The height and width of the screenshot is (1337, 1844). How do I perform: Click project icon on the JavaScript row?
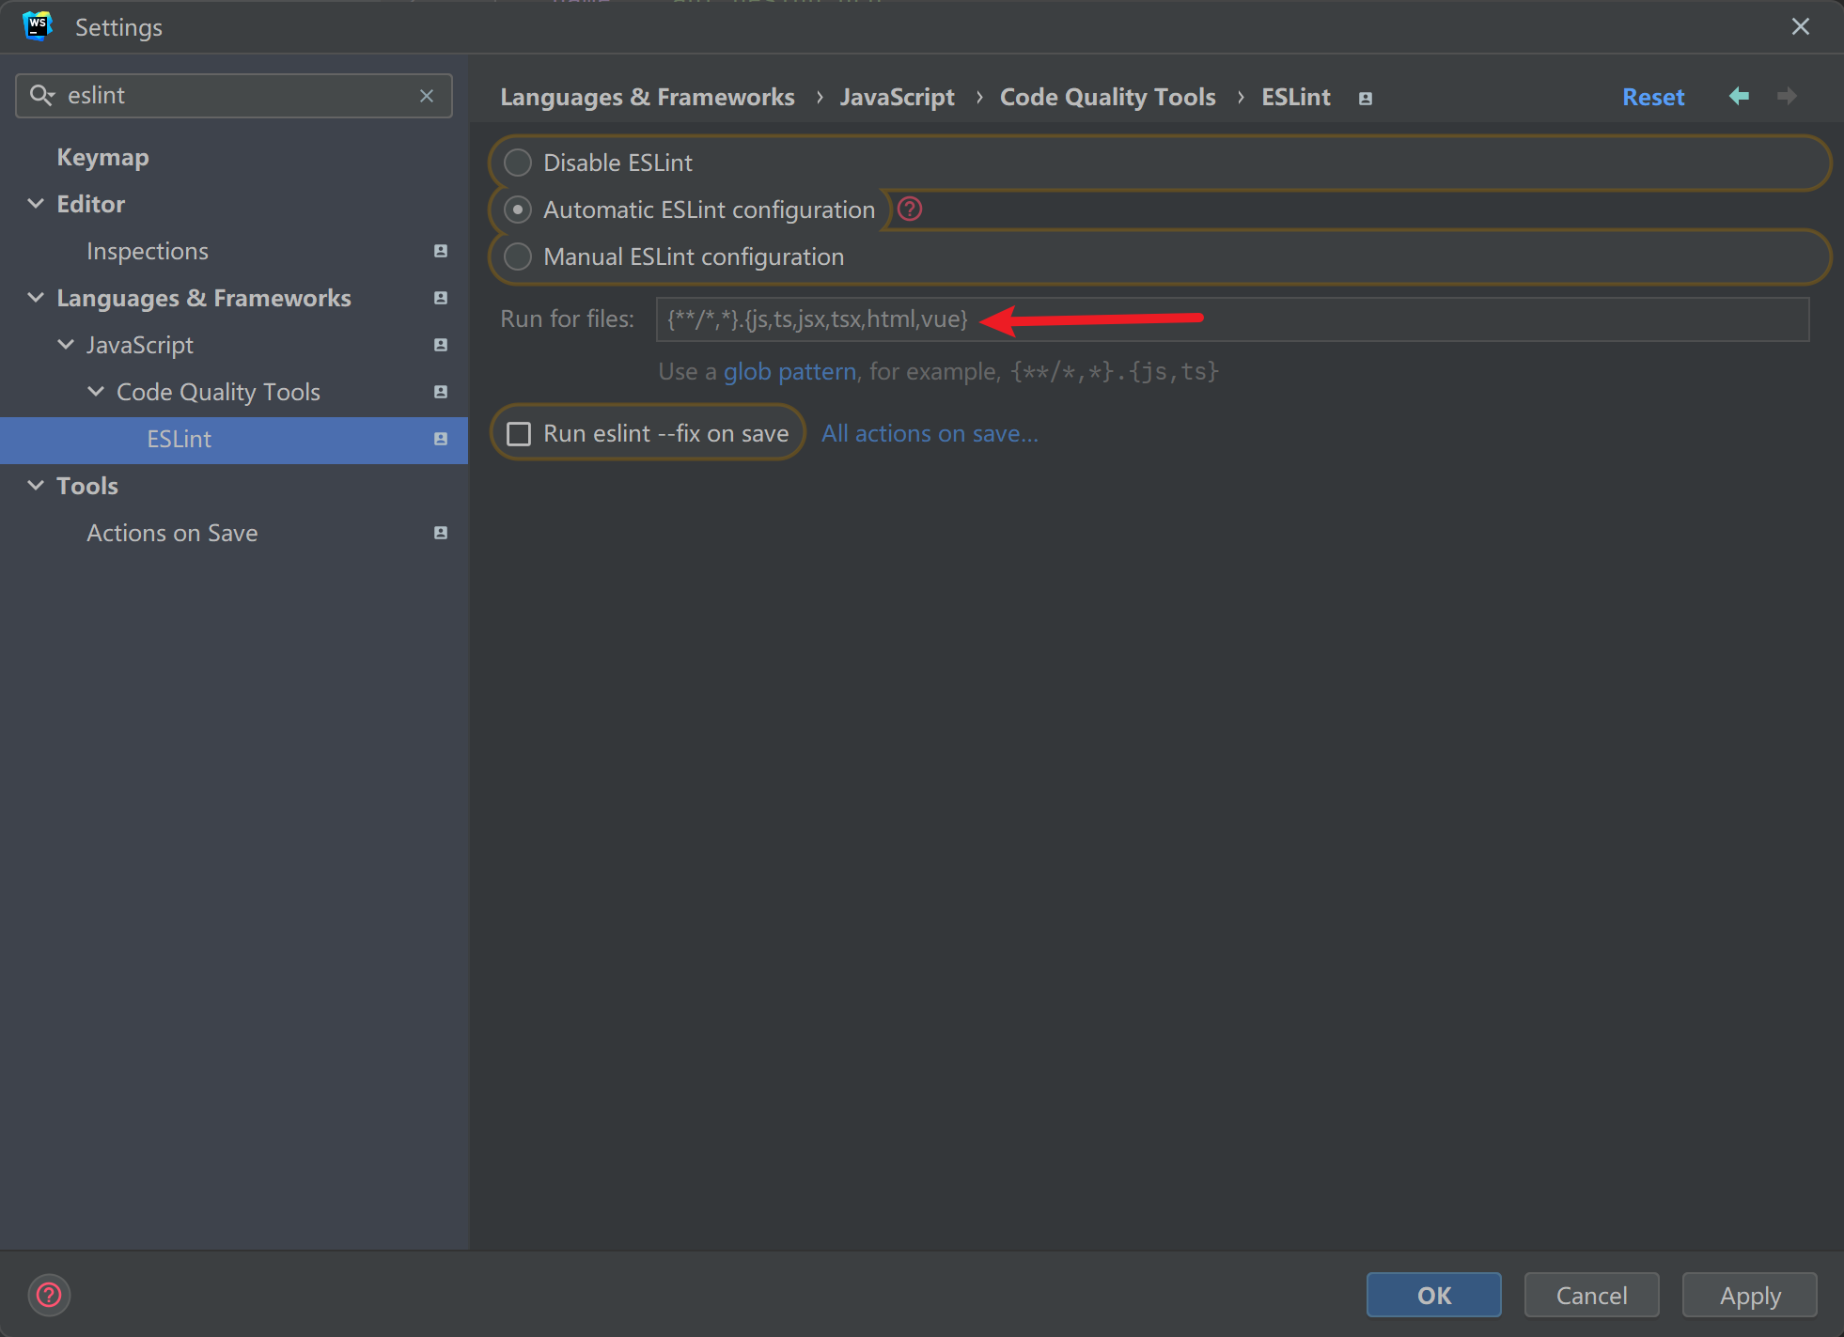441,345
